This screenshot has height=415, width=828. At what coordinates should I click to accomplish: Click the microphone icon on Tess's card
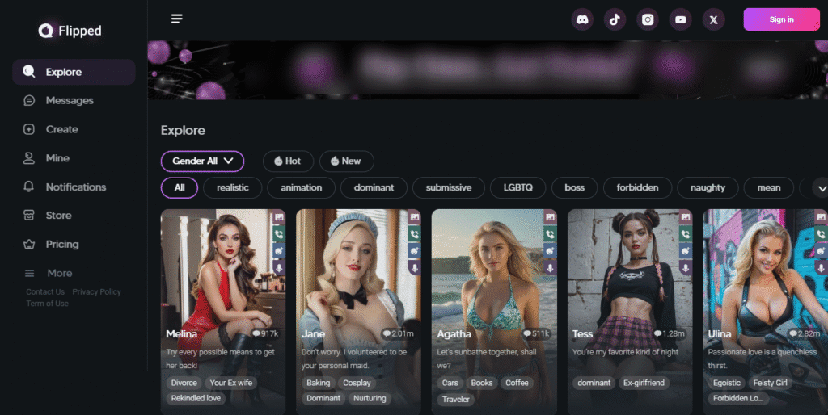(x=686, y=268)
